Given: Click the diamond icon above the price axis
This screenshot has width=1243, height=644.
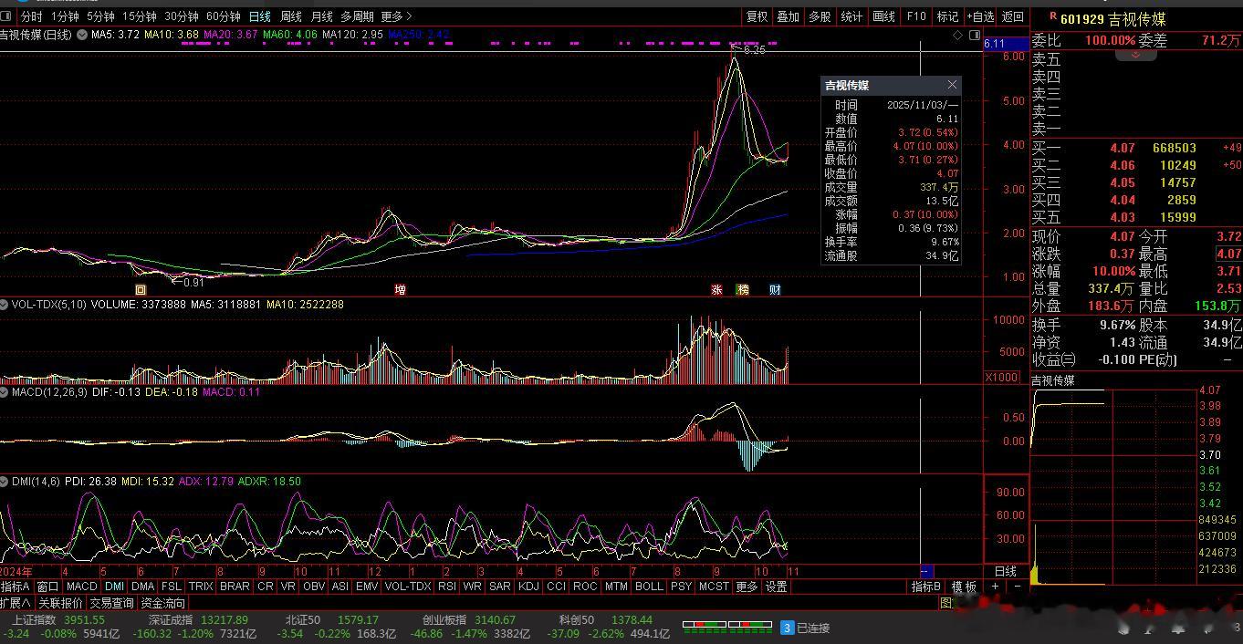Looking at the screenshot, I should (957, 35).
